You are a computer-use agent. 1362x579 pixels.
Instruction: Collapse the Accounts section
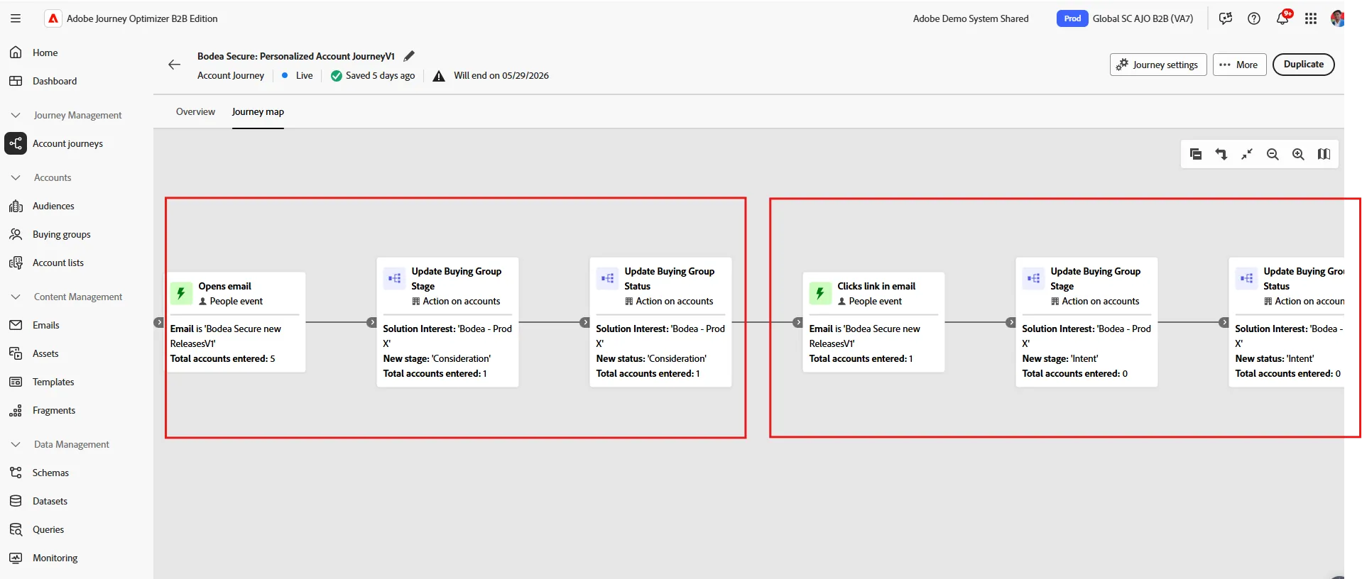[x=16, y=177]
